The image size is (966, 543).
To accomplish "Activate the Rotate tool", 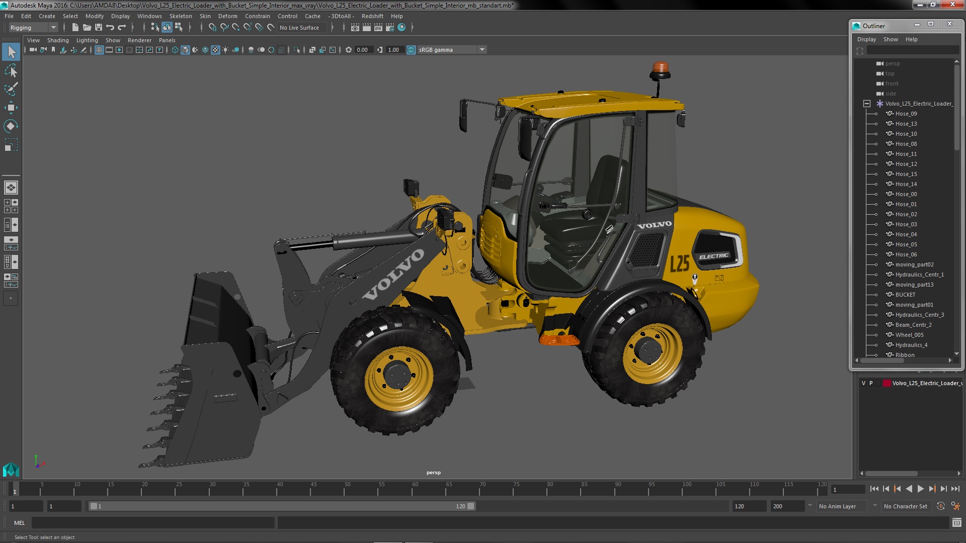I will (11, 126).
